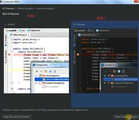
Task: Collapse Exception Breakpoints node in light preview
Action: [36, 83]
